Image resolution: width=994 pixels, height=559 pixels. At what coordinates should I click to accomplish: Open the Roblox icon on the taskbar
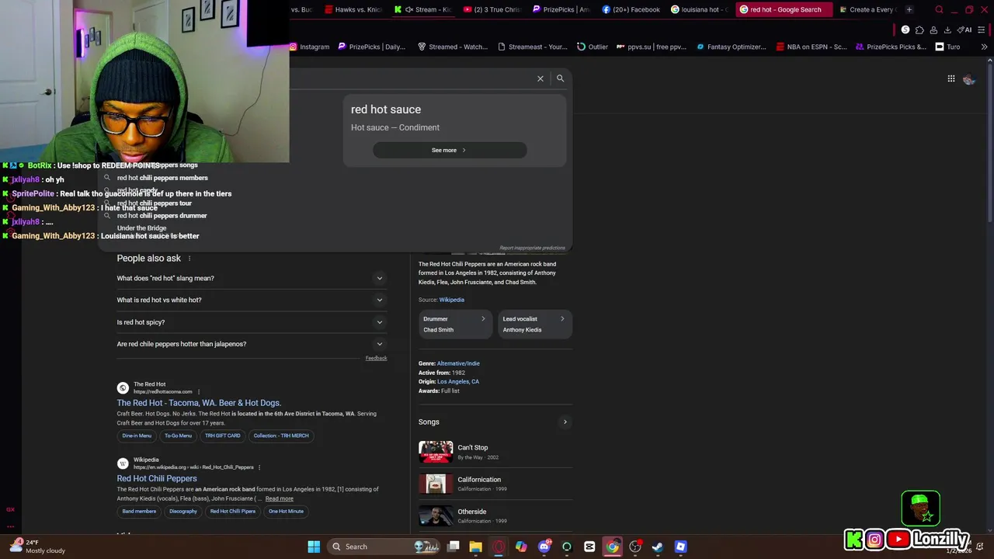click(x=680, y=547)
